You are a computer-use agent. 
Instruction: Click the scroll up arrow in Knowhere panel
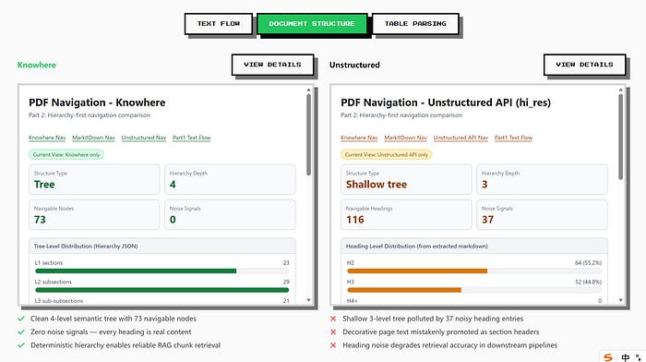pos(308,90)
